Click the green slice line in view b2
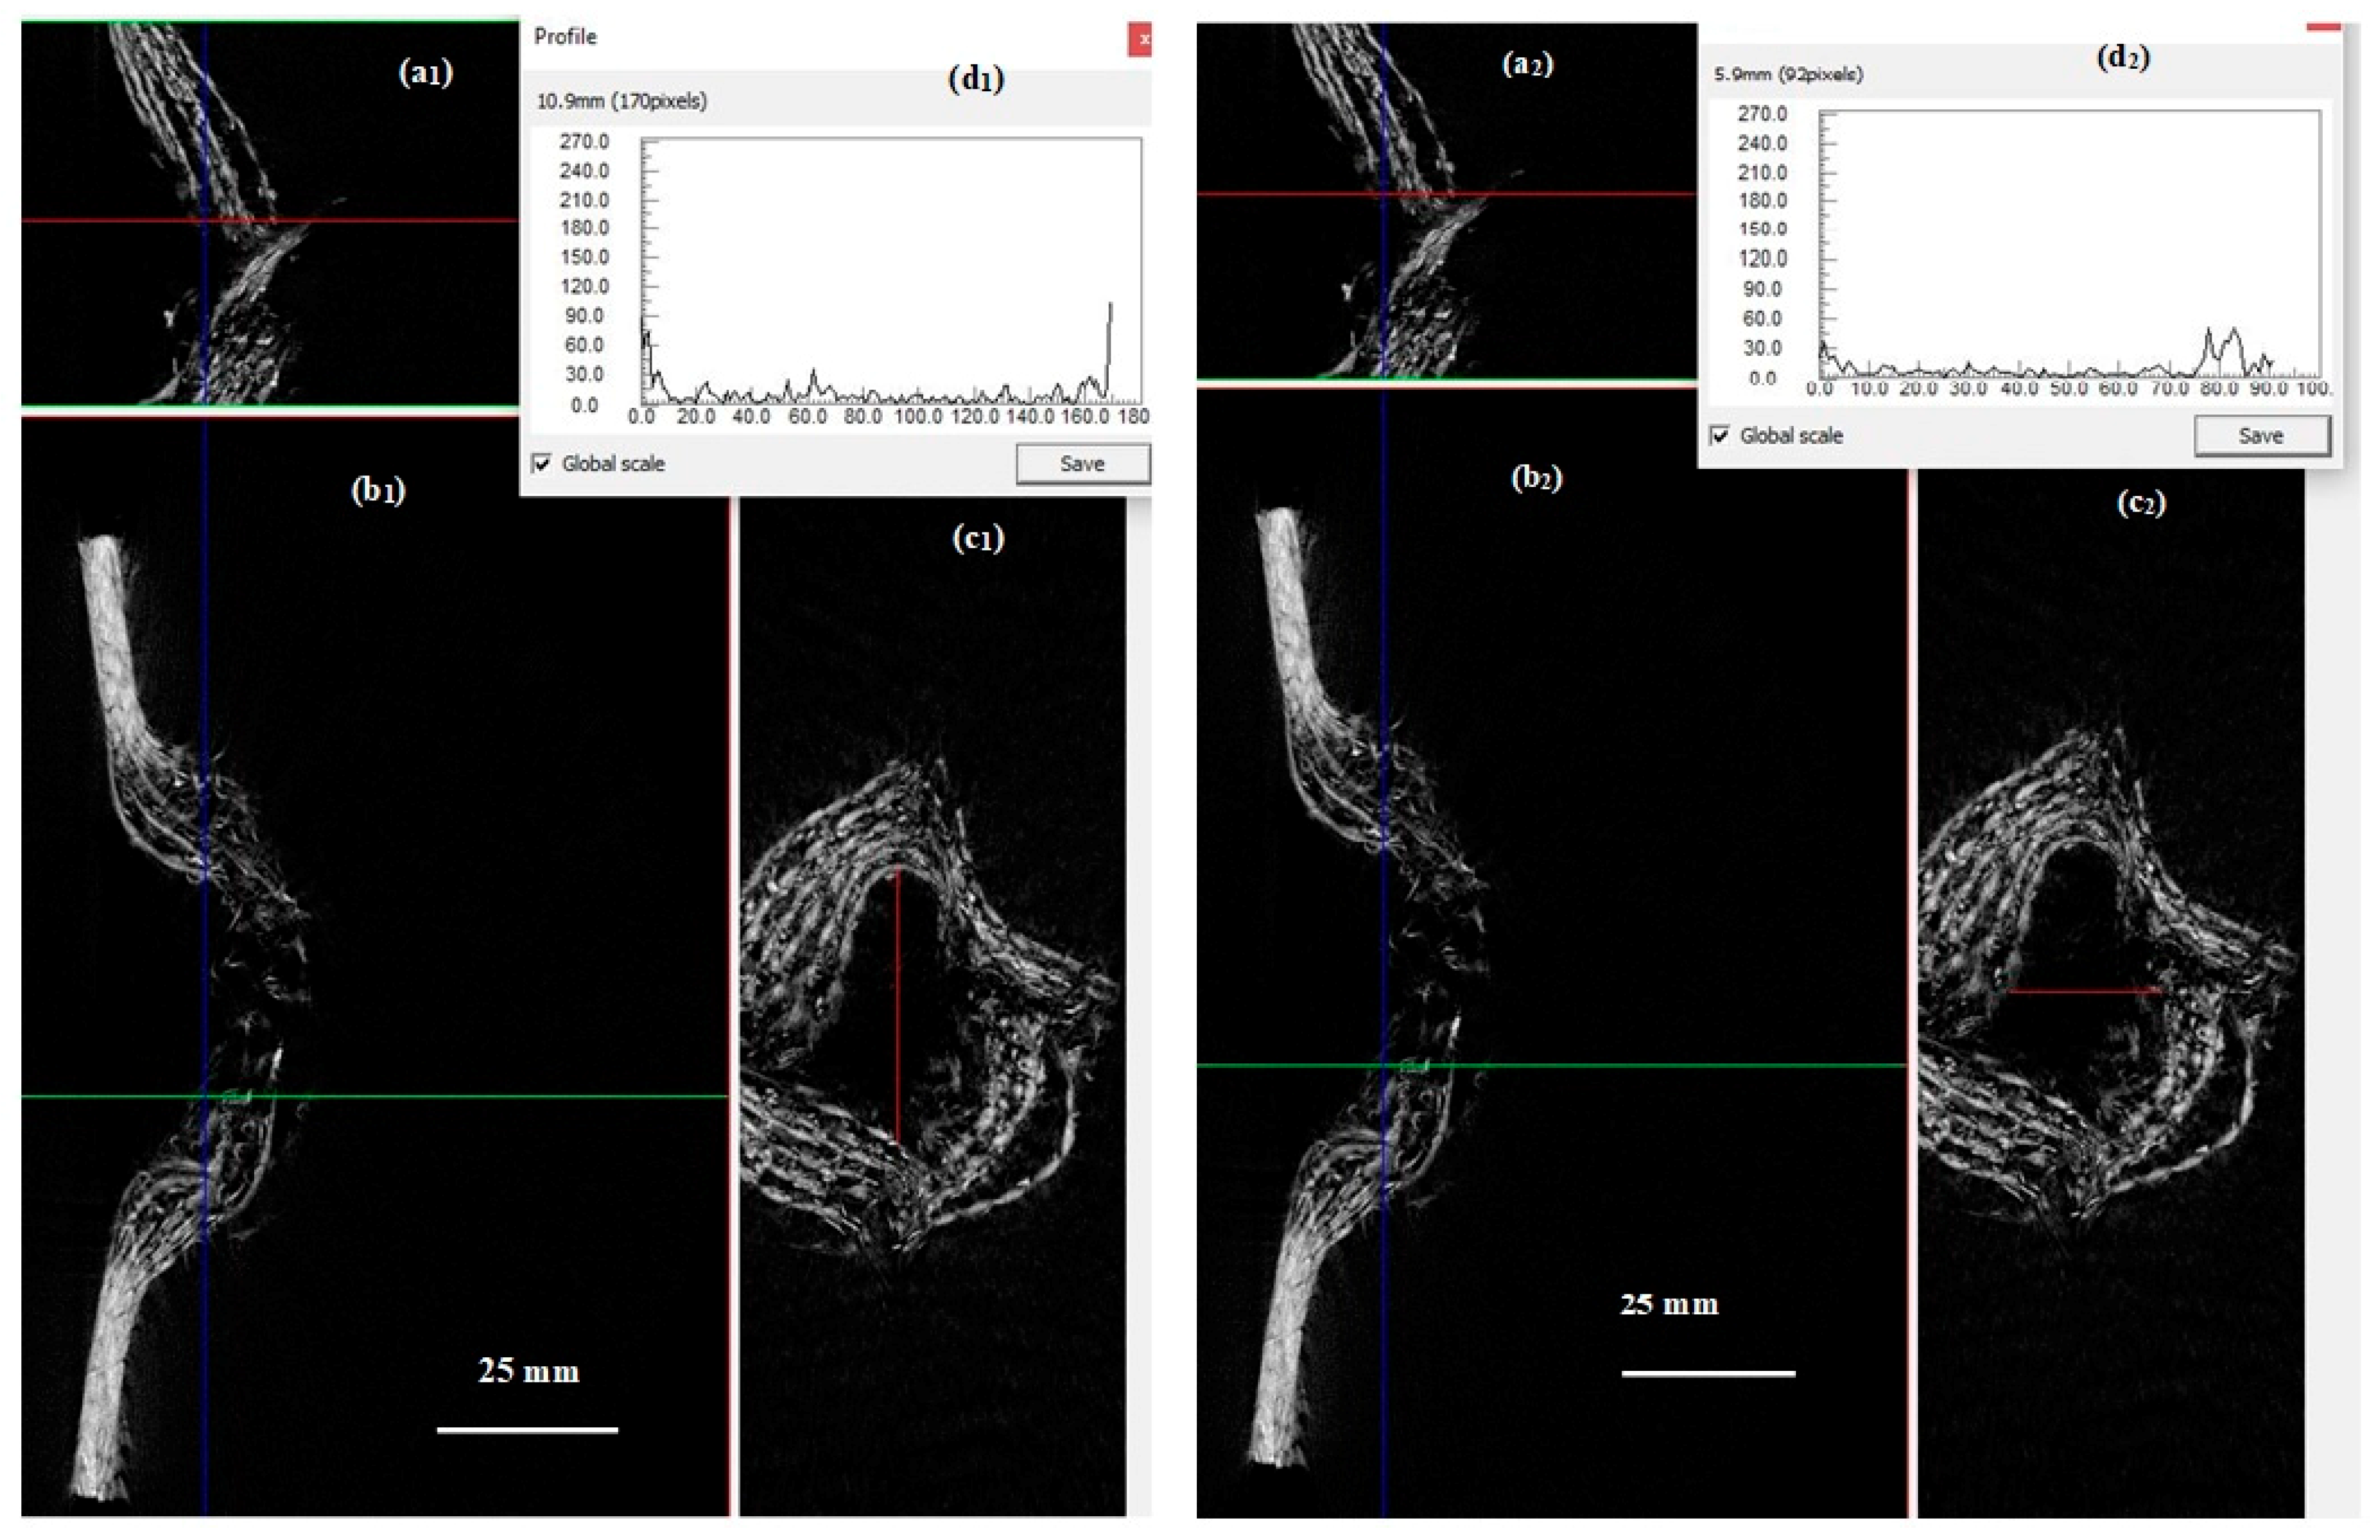 (x=1650, y=1065)
